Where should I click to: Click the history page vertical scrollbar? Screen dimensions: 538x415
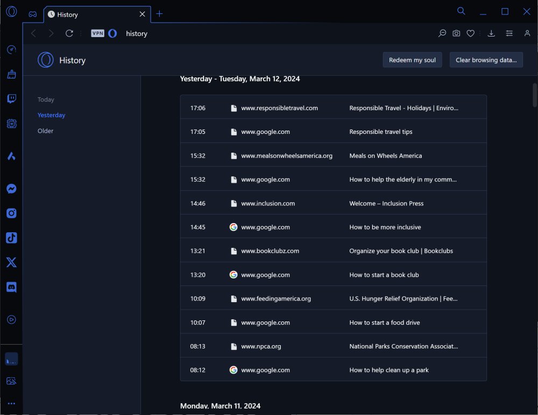pos(534,95)
